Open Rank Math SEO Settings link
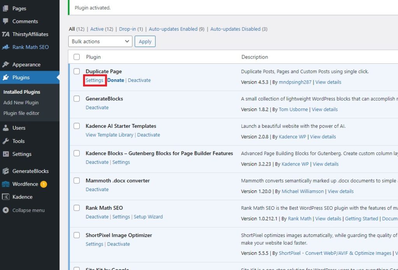 tap(121, 217)
